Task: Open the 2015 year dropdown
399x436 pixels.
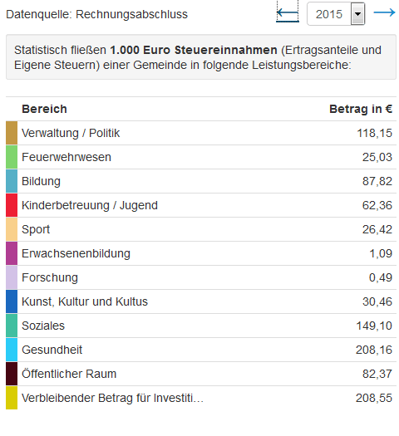Action: point(336,14)
